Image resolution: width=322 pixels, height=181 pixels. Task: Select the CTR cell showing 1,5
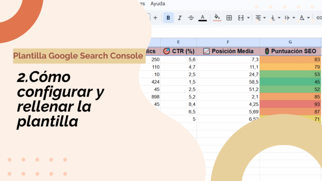tap(178, 82)
